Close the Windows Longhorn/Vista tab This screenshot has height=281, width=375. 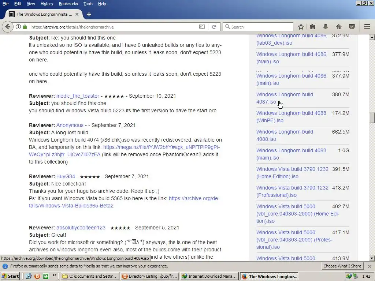(77, 14)
